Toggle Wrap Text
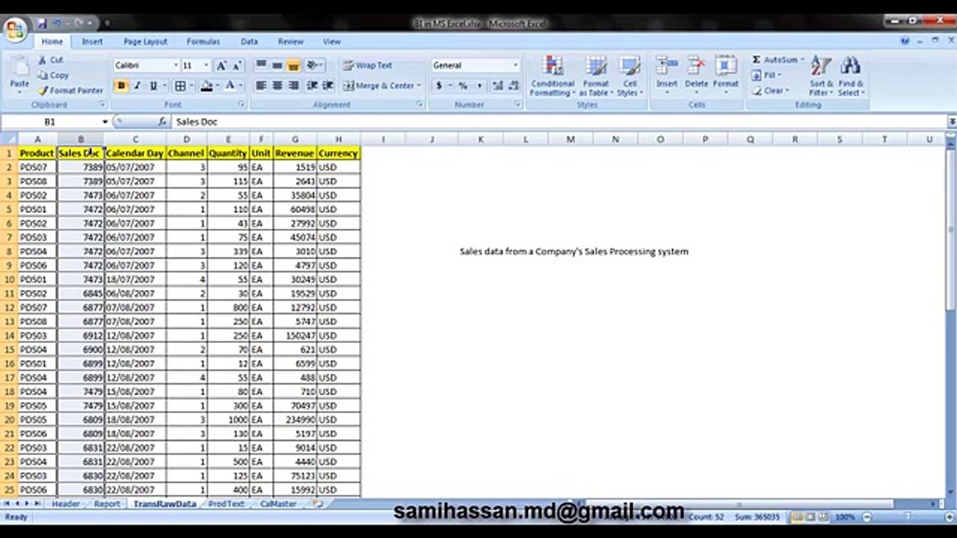The height and width of the screenshot is (538, 957). [367, 66]
